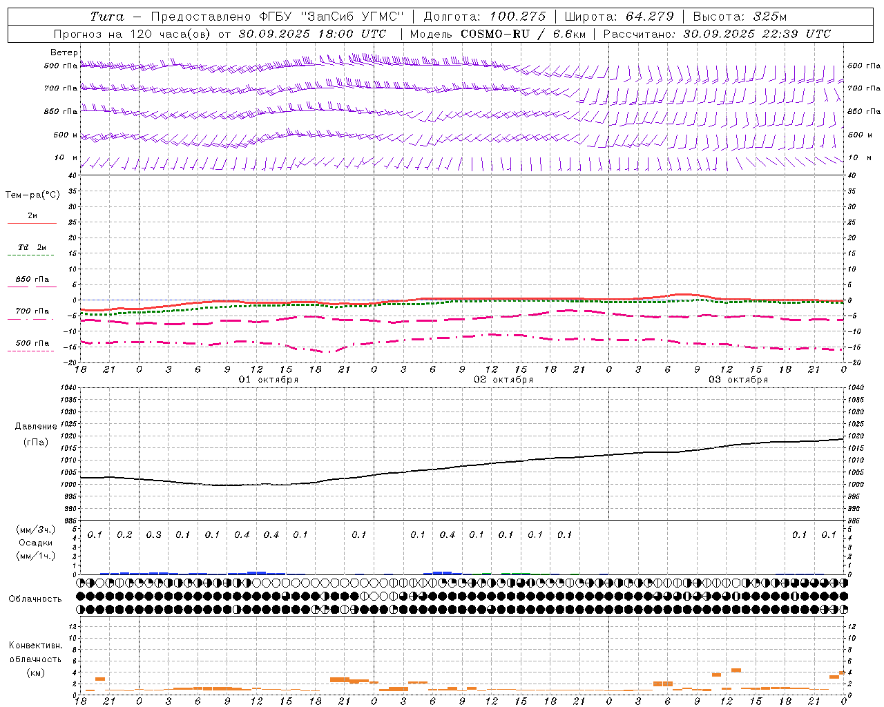Click the Модель COSMO-RU / 6.6км label
The image size is (884, 707).
(x=497, y=34)
